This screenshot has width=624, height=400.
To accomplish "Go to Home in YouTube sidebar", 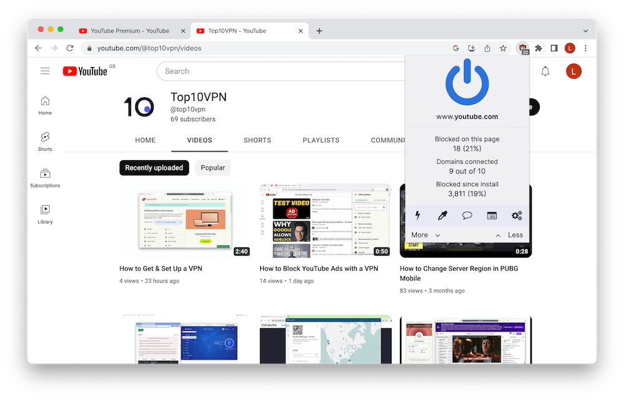I will (45, 105).
